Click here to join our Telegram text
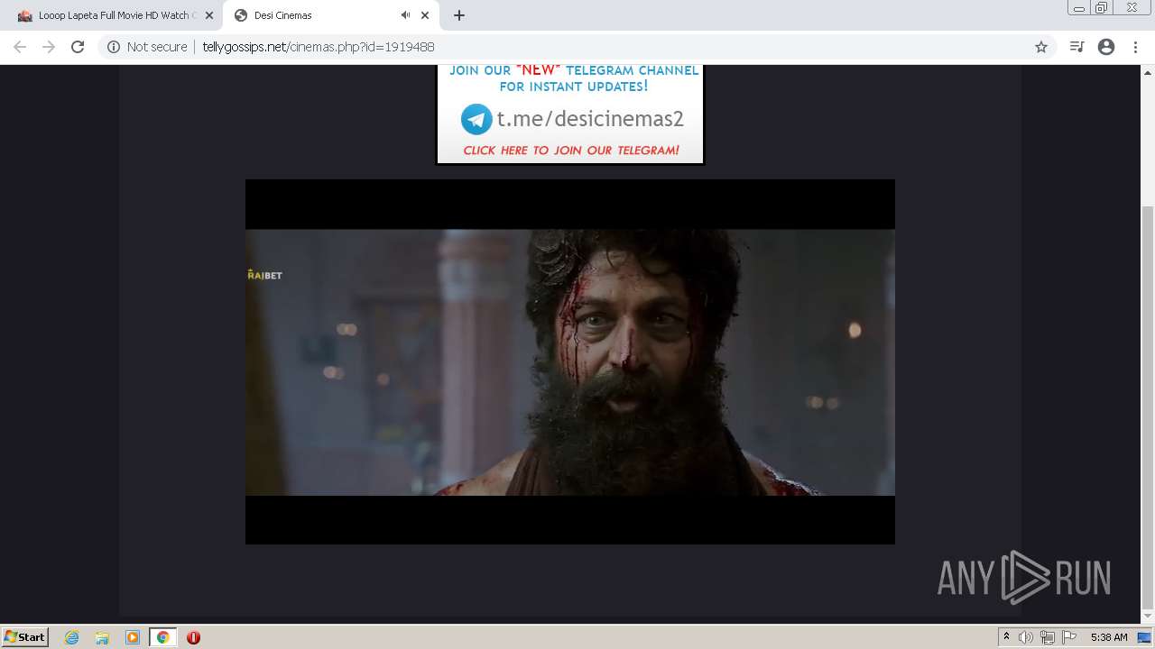The height and width of the screenshot is (649, 1155). click(x=571, y=151)
